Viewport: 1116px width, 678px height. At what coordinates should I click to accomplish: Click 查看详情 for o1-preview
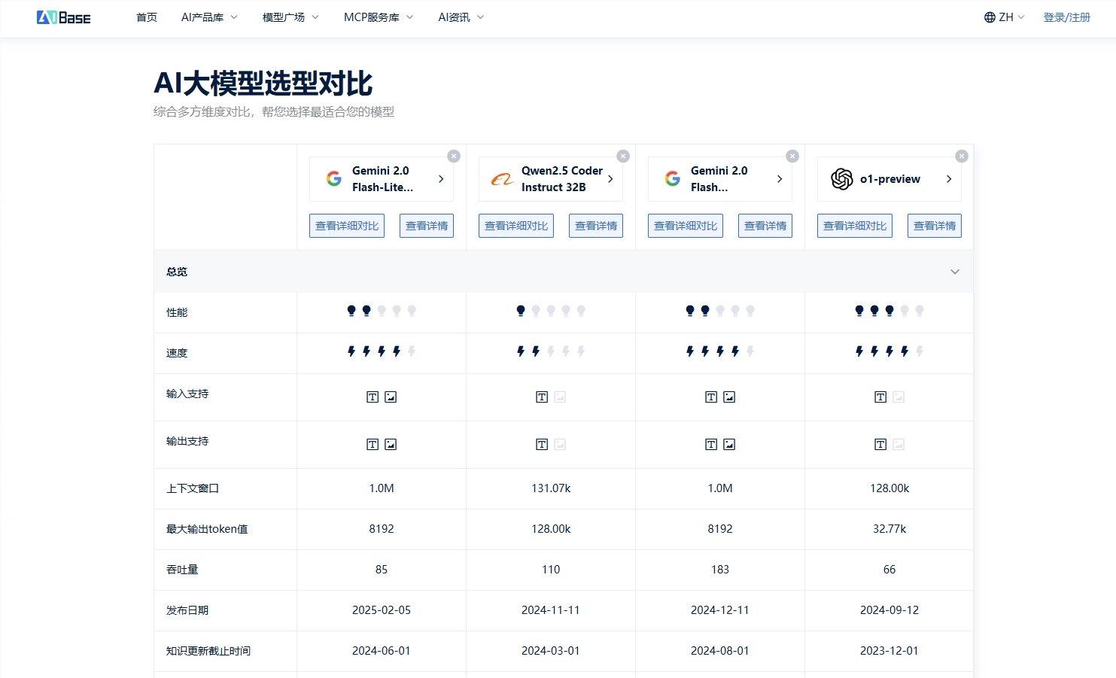(x=935, y=226)
